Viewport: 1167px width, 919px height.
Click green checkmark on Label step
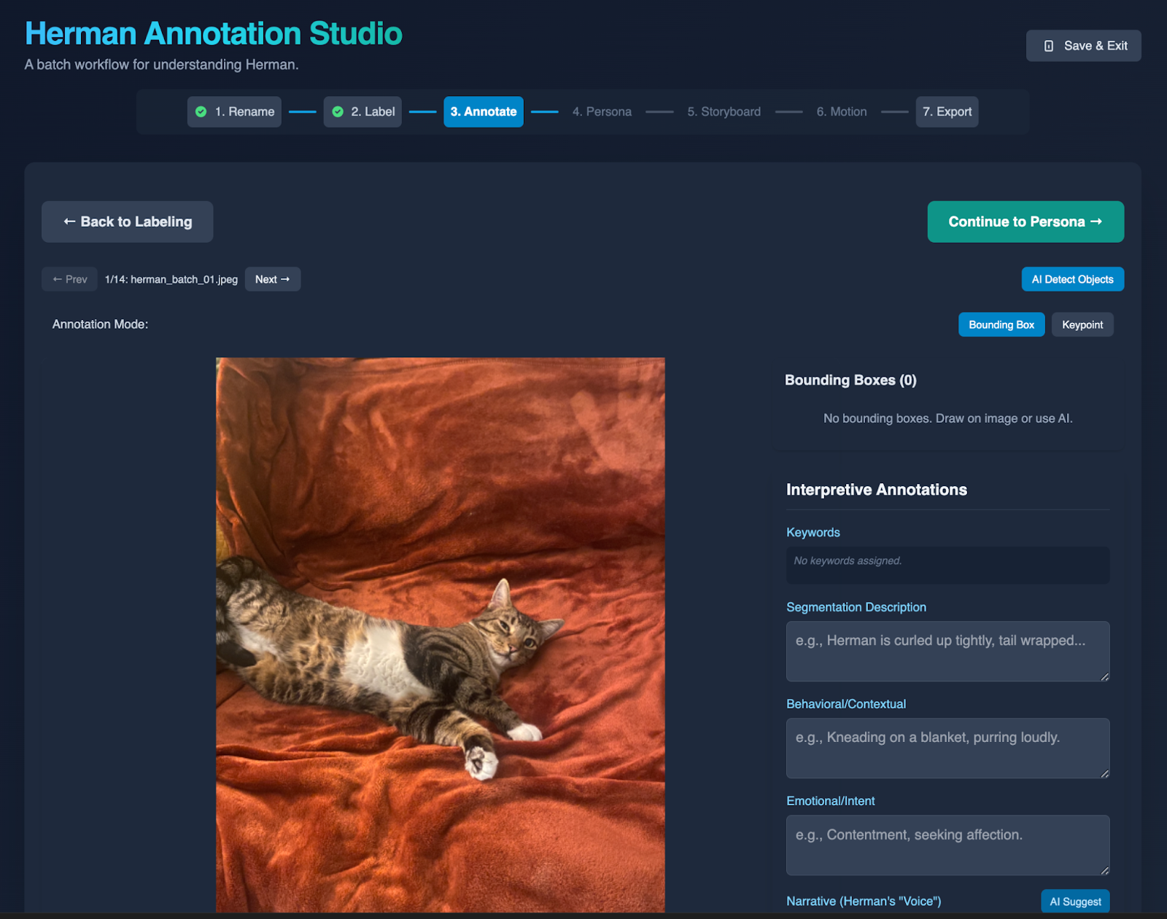click(x=338, y=112)
